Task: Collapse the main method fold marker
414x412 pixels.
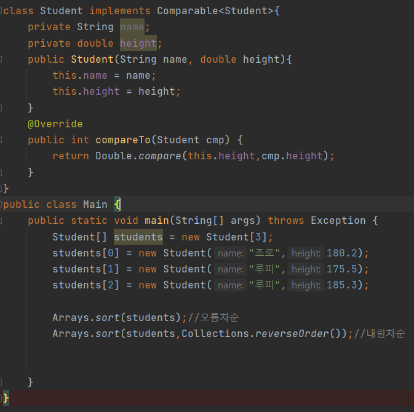Action: tap(1, 221)
